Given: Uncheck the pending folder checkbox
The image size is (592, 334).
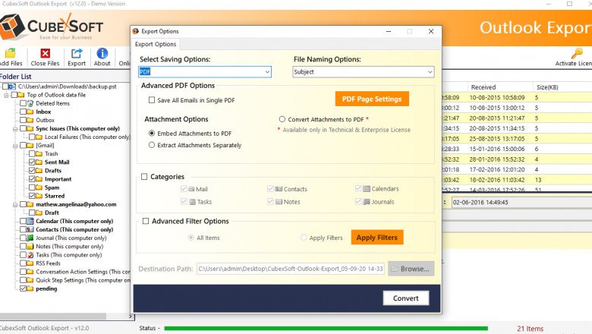Looking at the screenshot, I should (x=23, y=288).
